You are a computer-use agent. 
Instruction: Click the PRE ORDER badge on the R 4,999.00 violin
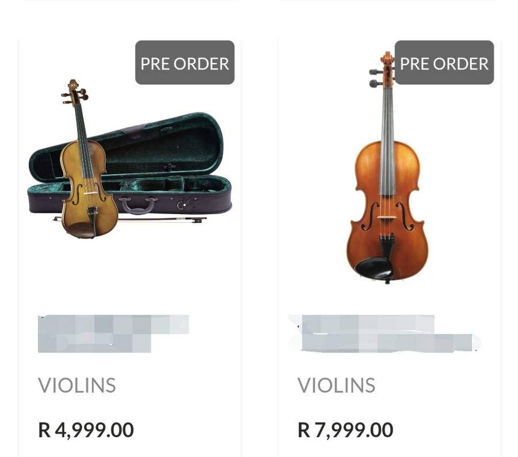point(185,63)
